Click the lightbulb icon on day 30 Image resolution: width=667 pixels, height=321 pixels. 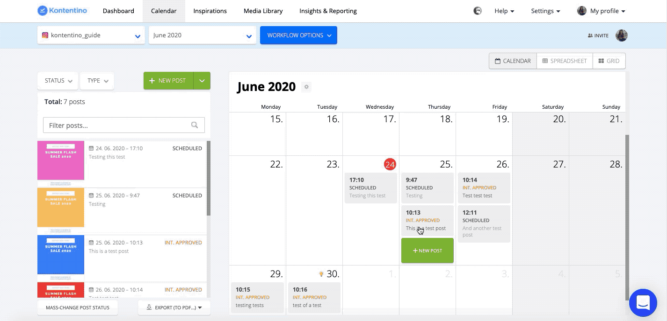[x=321, y=274]
